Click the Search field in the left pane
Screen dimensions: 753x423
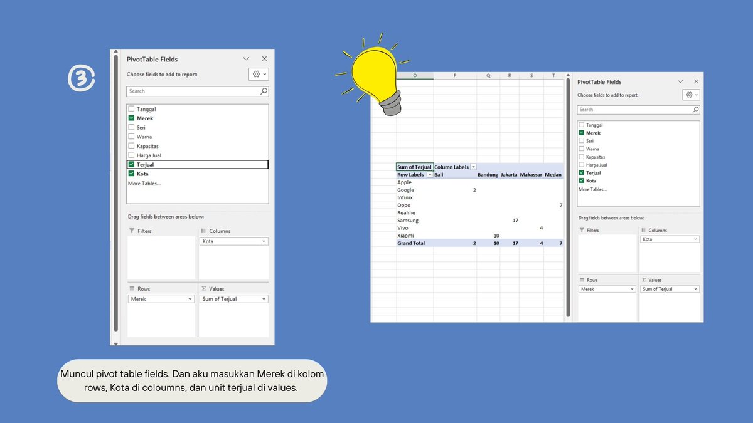198,91
